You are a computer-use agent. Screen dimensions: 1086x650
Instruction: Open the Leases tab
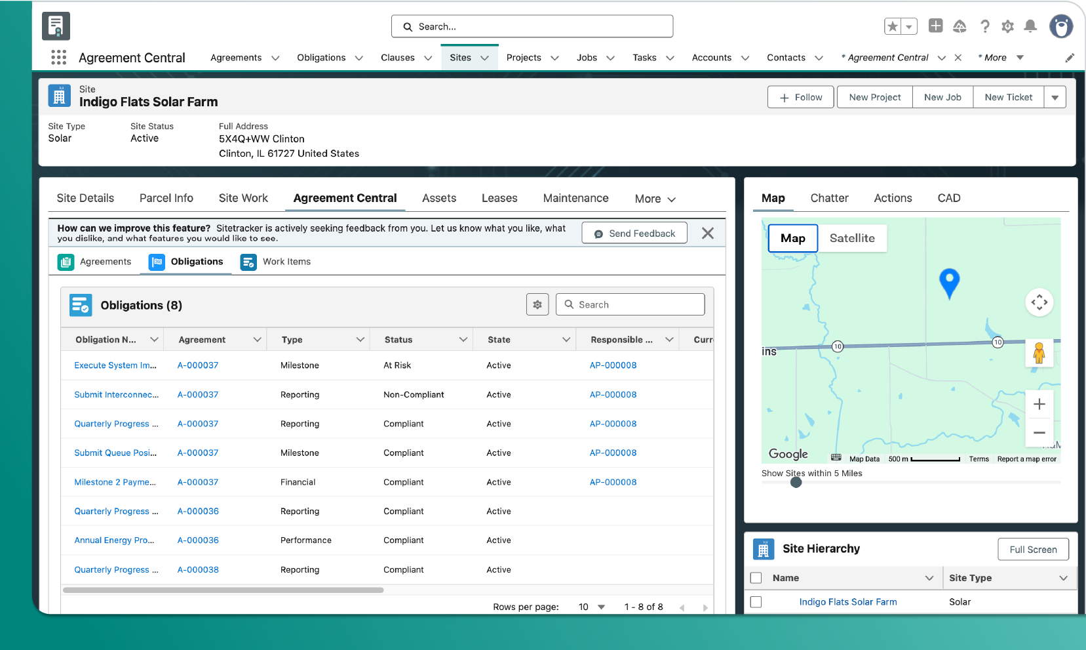[x=499, y=198]
